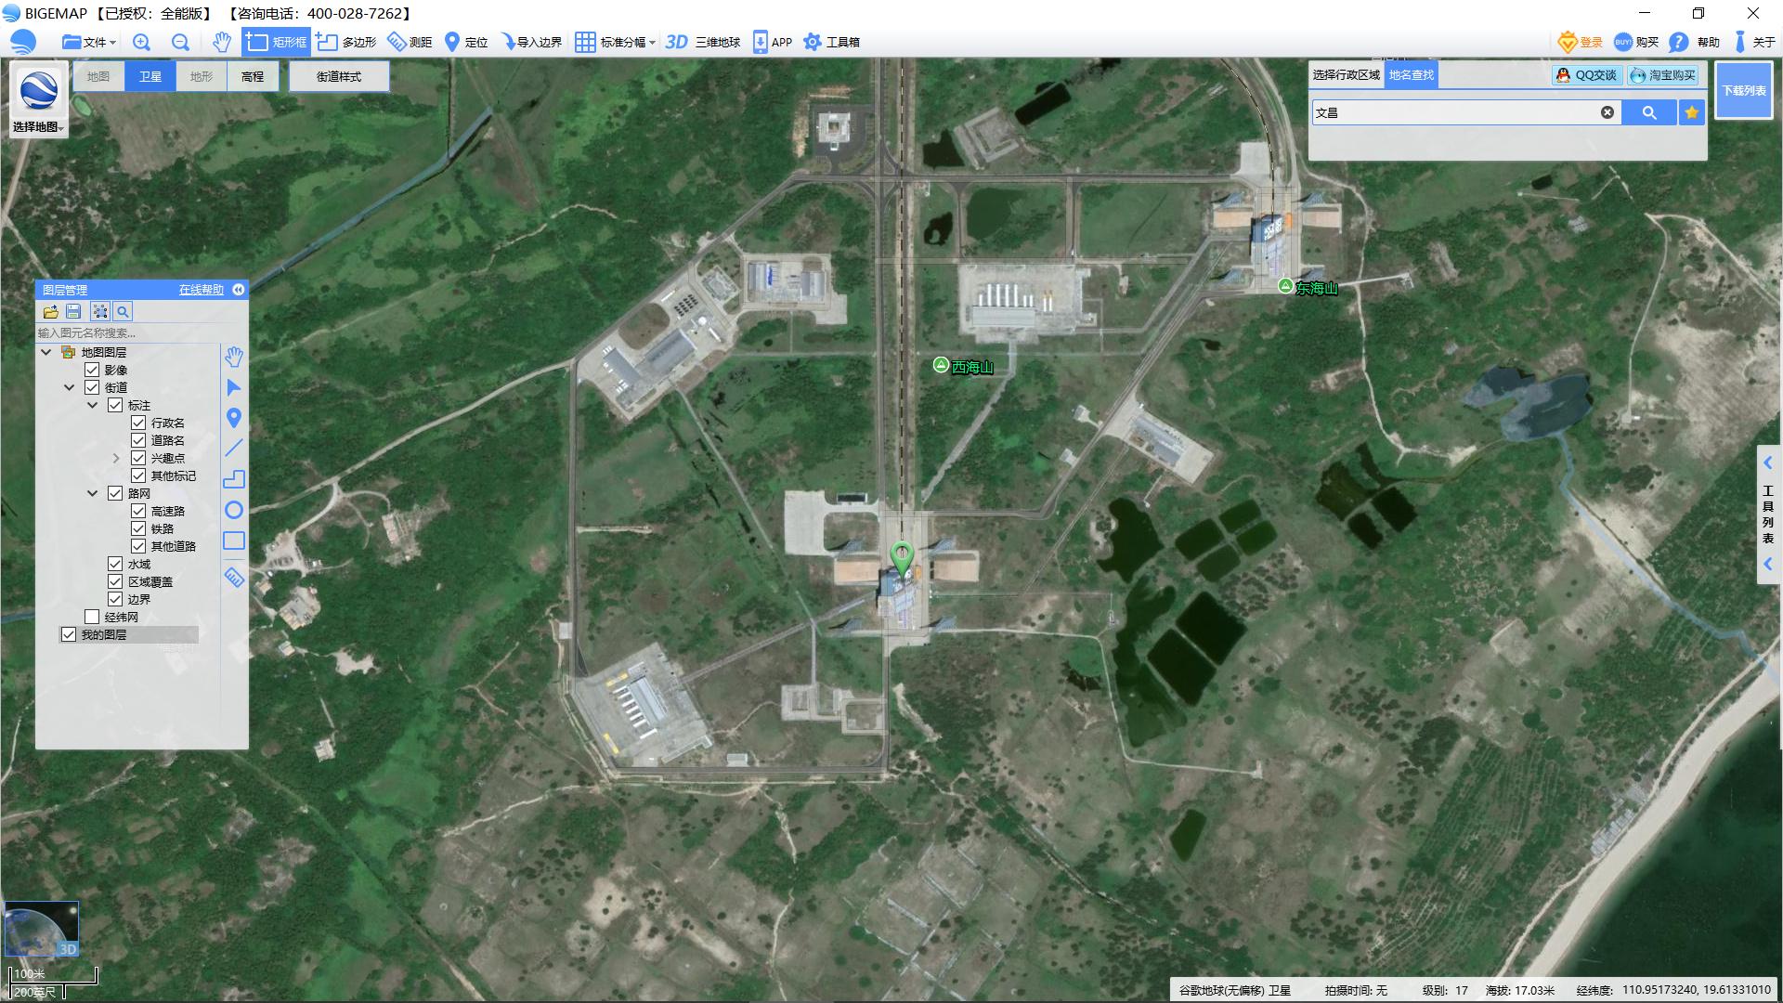
Task: Select the rectangle frame (矩形框) tool
Action: [276, 42]
